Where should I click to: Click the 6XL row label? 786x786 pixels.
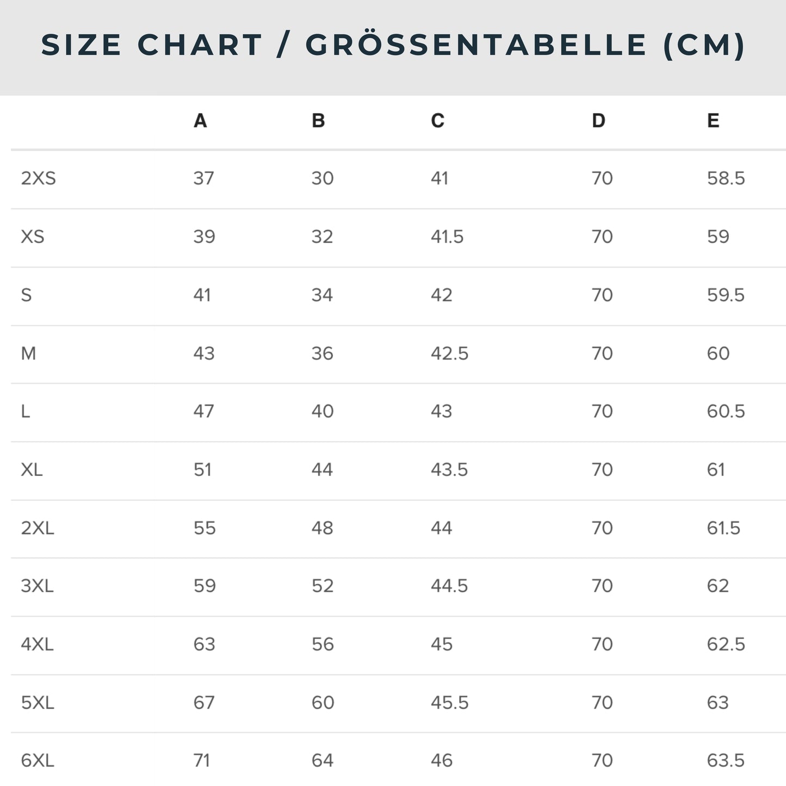click(38, 760)
